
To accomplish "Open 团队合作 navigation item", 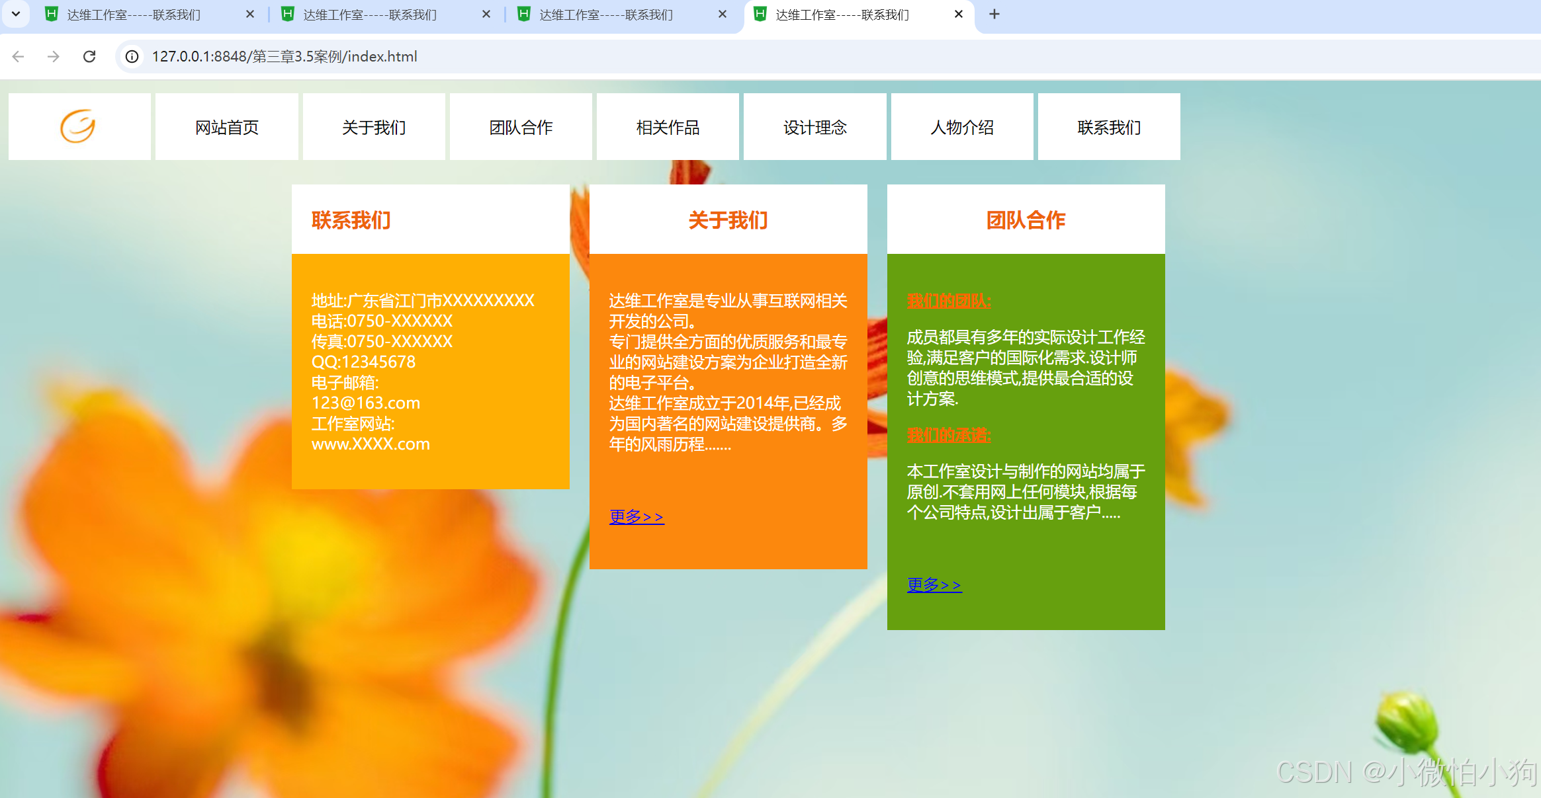I will pos(521,127).
